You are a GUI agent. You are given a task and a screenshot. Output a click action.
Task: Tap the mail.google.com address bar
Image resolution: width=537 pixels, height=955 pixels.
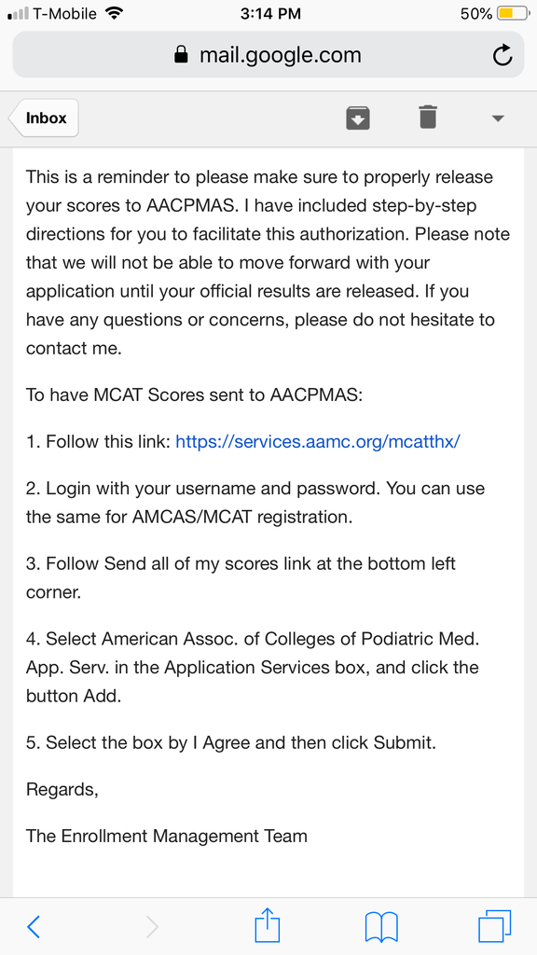click(268, 55)
